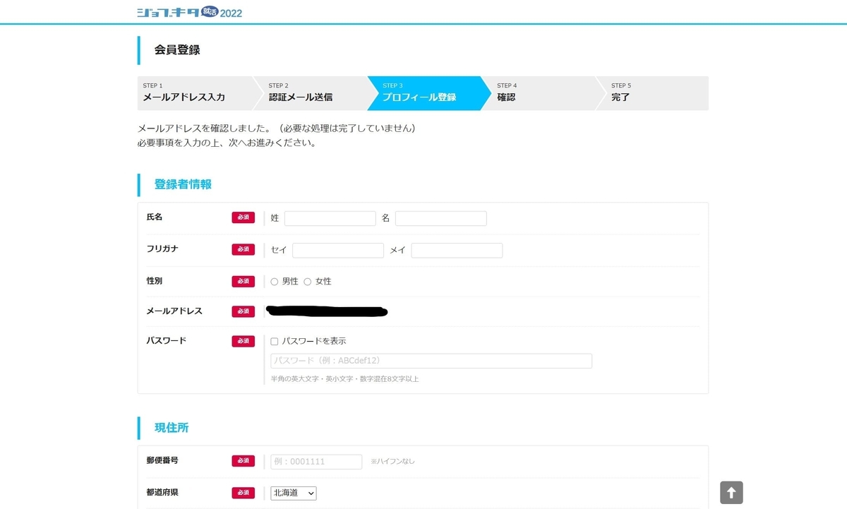Focus the 名 given name input field
This screenshot has width=847, height=509.
point(441,219)
